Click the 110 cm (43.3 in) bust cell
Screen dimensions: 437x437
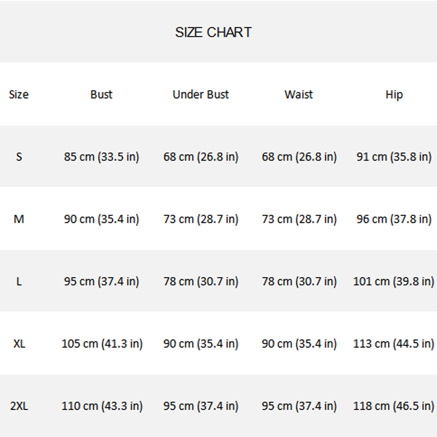[x=102, y=406]
